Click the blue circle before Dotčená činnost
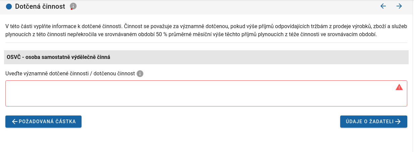The width and height of the screenshot is (414, 152). [x=9, y=6]
